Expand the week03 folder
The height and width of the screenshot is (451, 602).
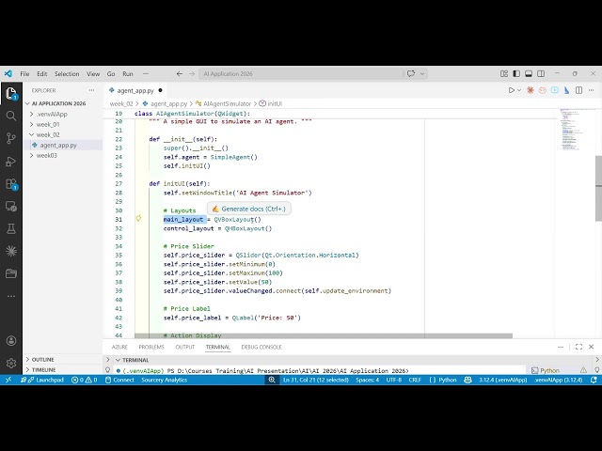tap(31, 155)
